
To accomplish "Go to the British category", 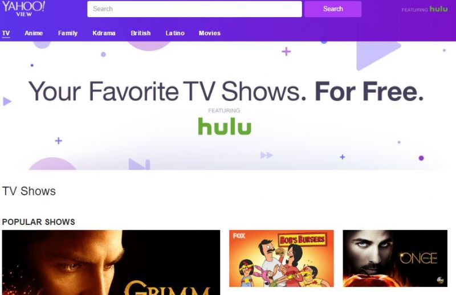I will tap(141, 33).
